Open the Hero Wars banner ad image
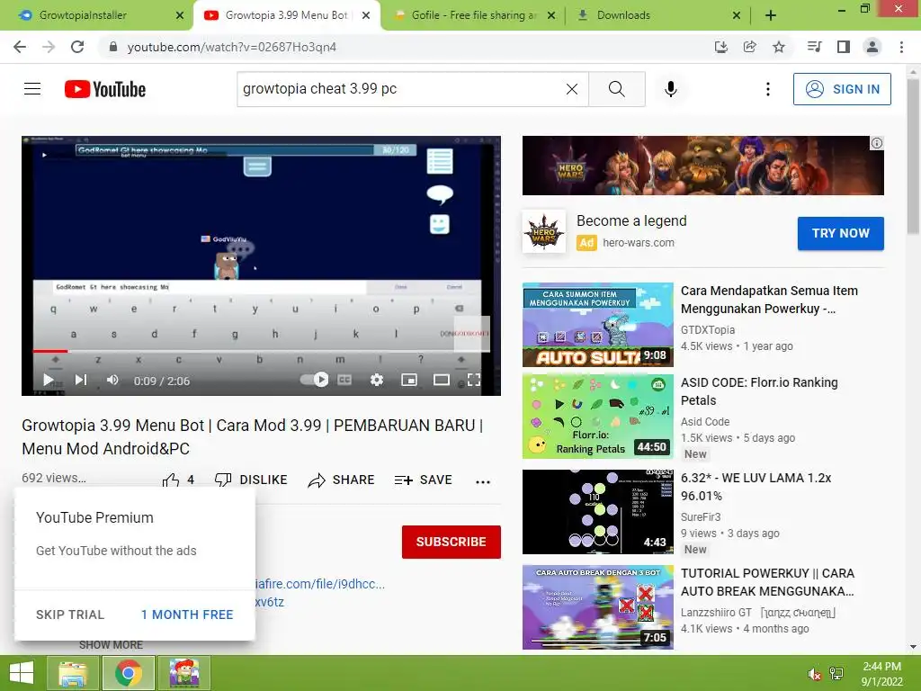 [703, 166]
